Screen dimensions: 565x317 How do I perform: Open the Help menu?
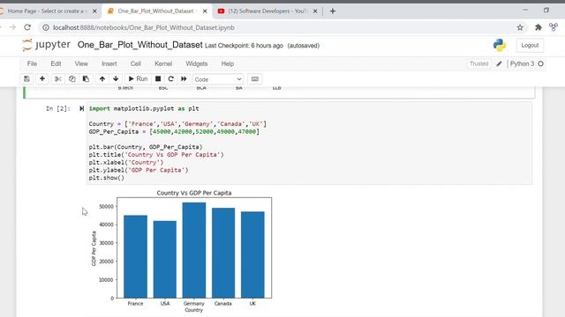coord(228,63)
